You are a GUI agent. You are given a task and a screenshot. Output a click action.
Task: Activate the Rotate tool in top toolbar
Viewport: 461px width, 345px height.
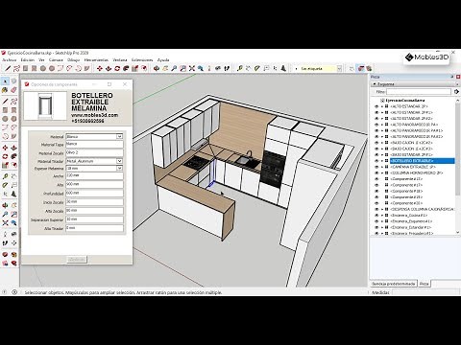117,68
